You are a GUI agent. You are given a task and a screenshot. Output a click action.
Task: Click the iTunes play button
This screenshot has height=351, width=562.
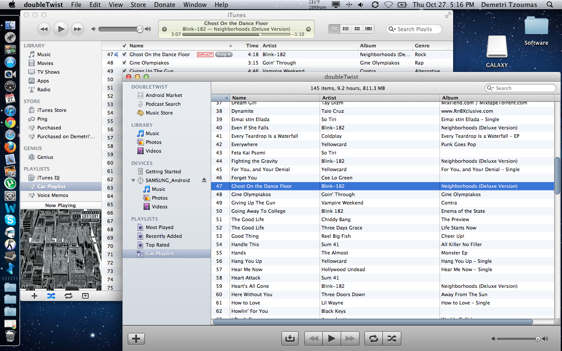[x=61, y=29]
